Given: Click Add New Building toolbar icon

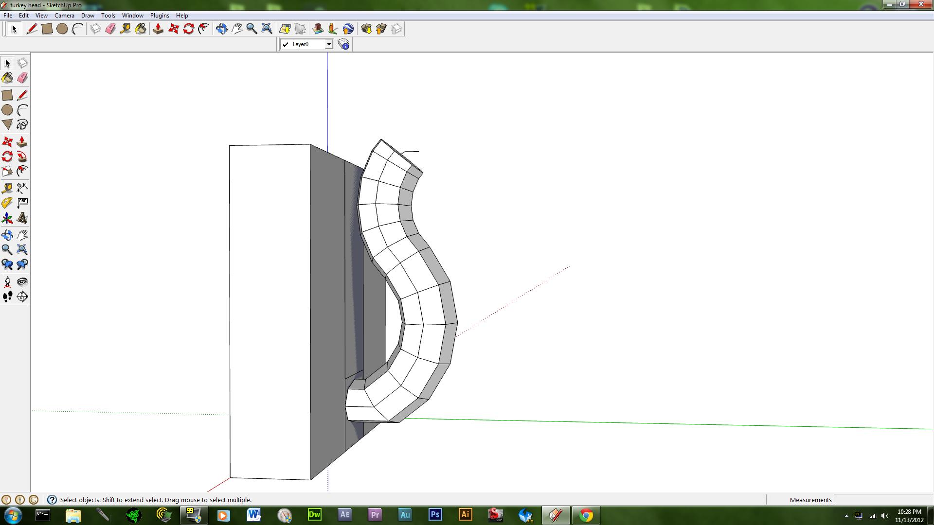Looking at the screenshot, I should click(318, 29).
